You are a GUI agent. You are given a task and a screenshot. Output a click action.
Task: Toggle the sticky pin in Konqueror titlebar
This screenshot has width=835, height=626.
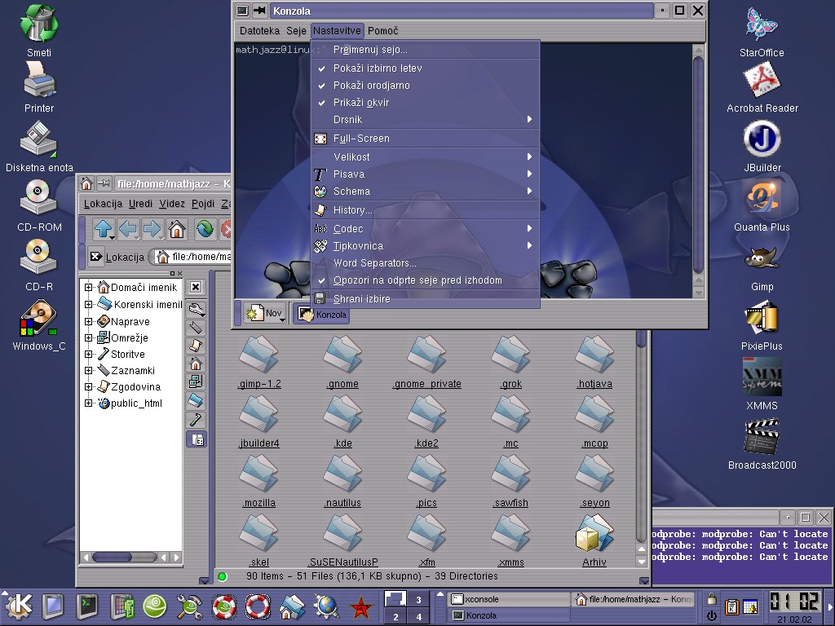(104, 183)
